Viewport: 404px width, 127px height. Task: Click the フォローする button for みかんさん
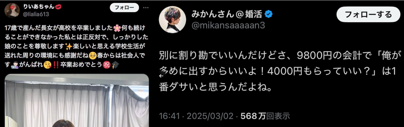coord(368,14)
